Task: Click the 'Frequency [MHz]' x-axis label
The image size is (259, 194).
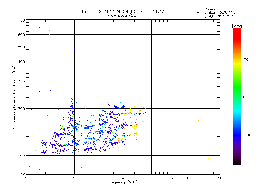Action: pyautogui.click(x=123, y=182)
